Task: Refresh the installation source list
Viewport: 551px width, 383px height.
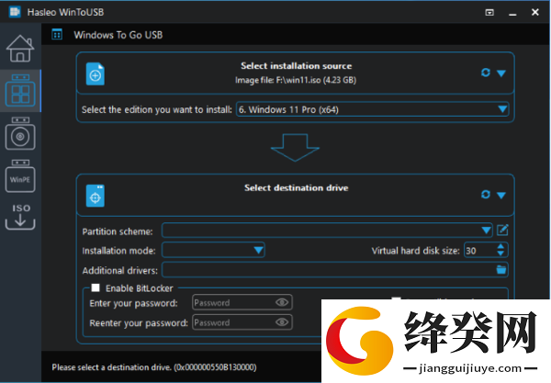Action: 486,73
